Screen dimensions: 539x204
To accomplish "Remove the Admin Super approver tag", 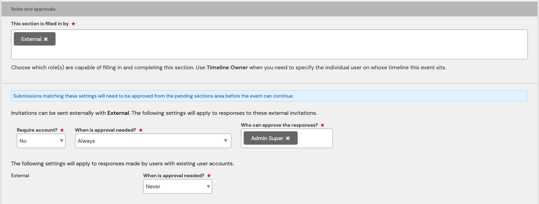I will 288,138.
